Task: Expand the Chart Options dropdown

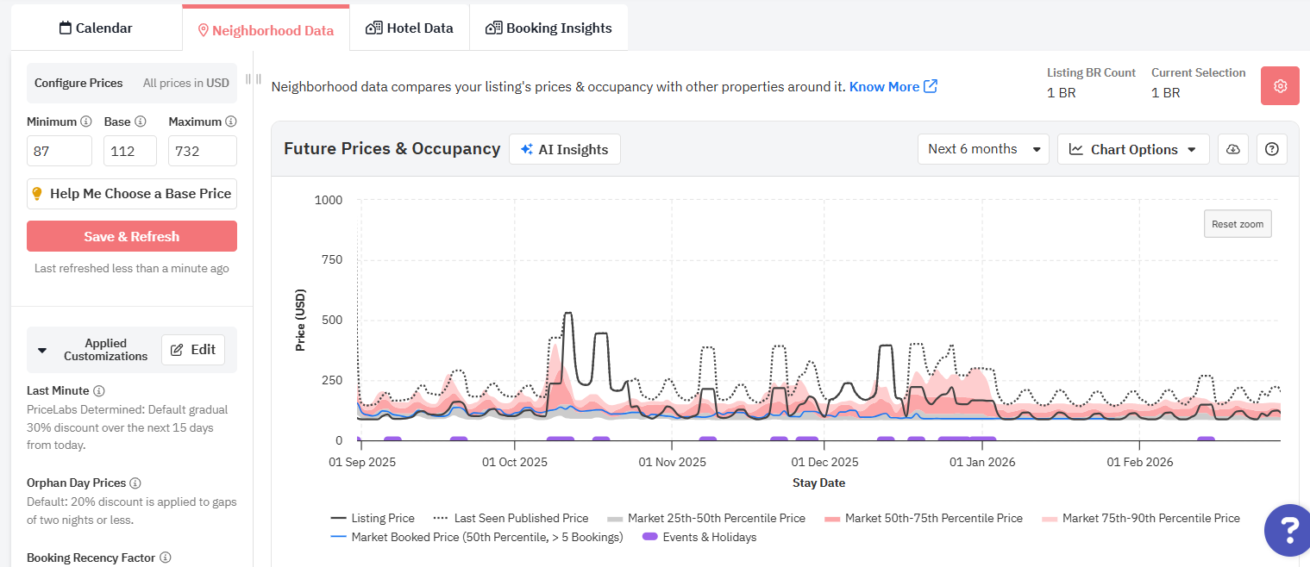Action: [1133, 149]
